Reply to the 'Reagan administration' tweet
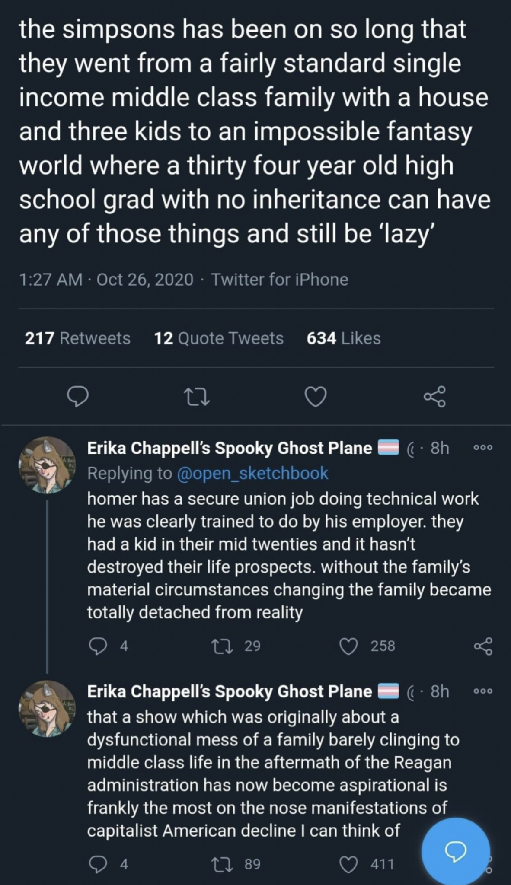511x885 pixels. tap(98, 864)
